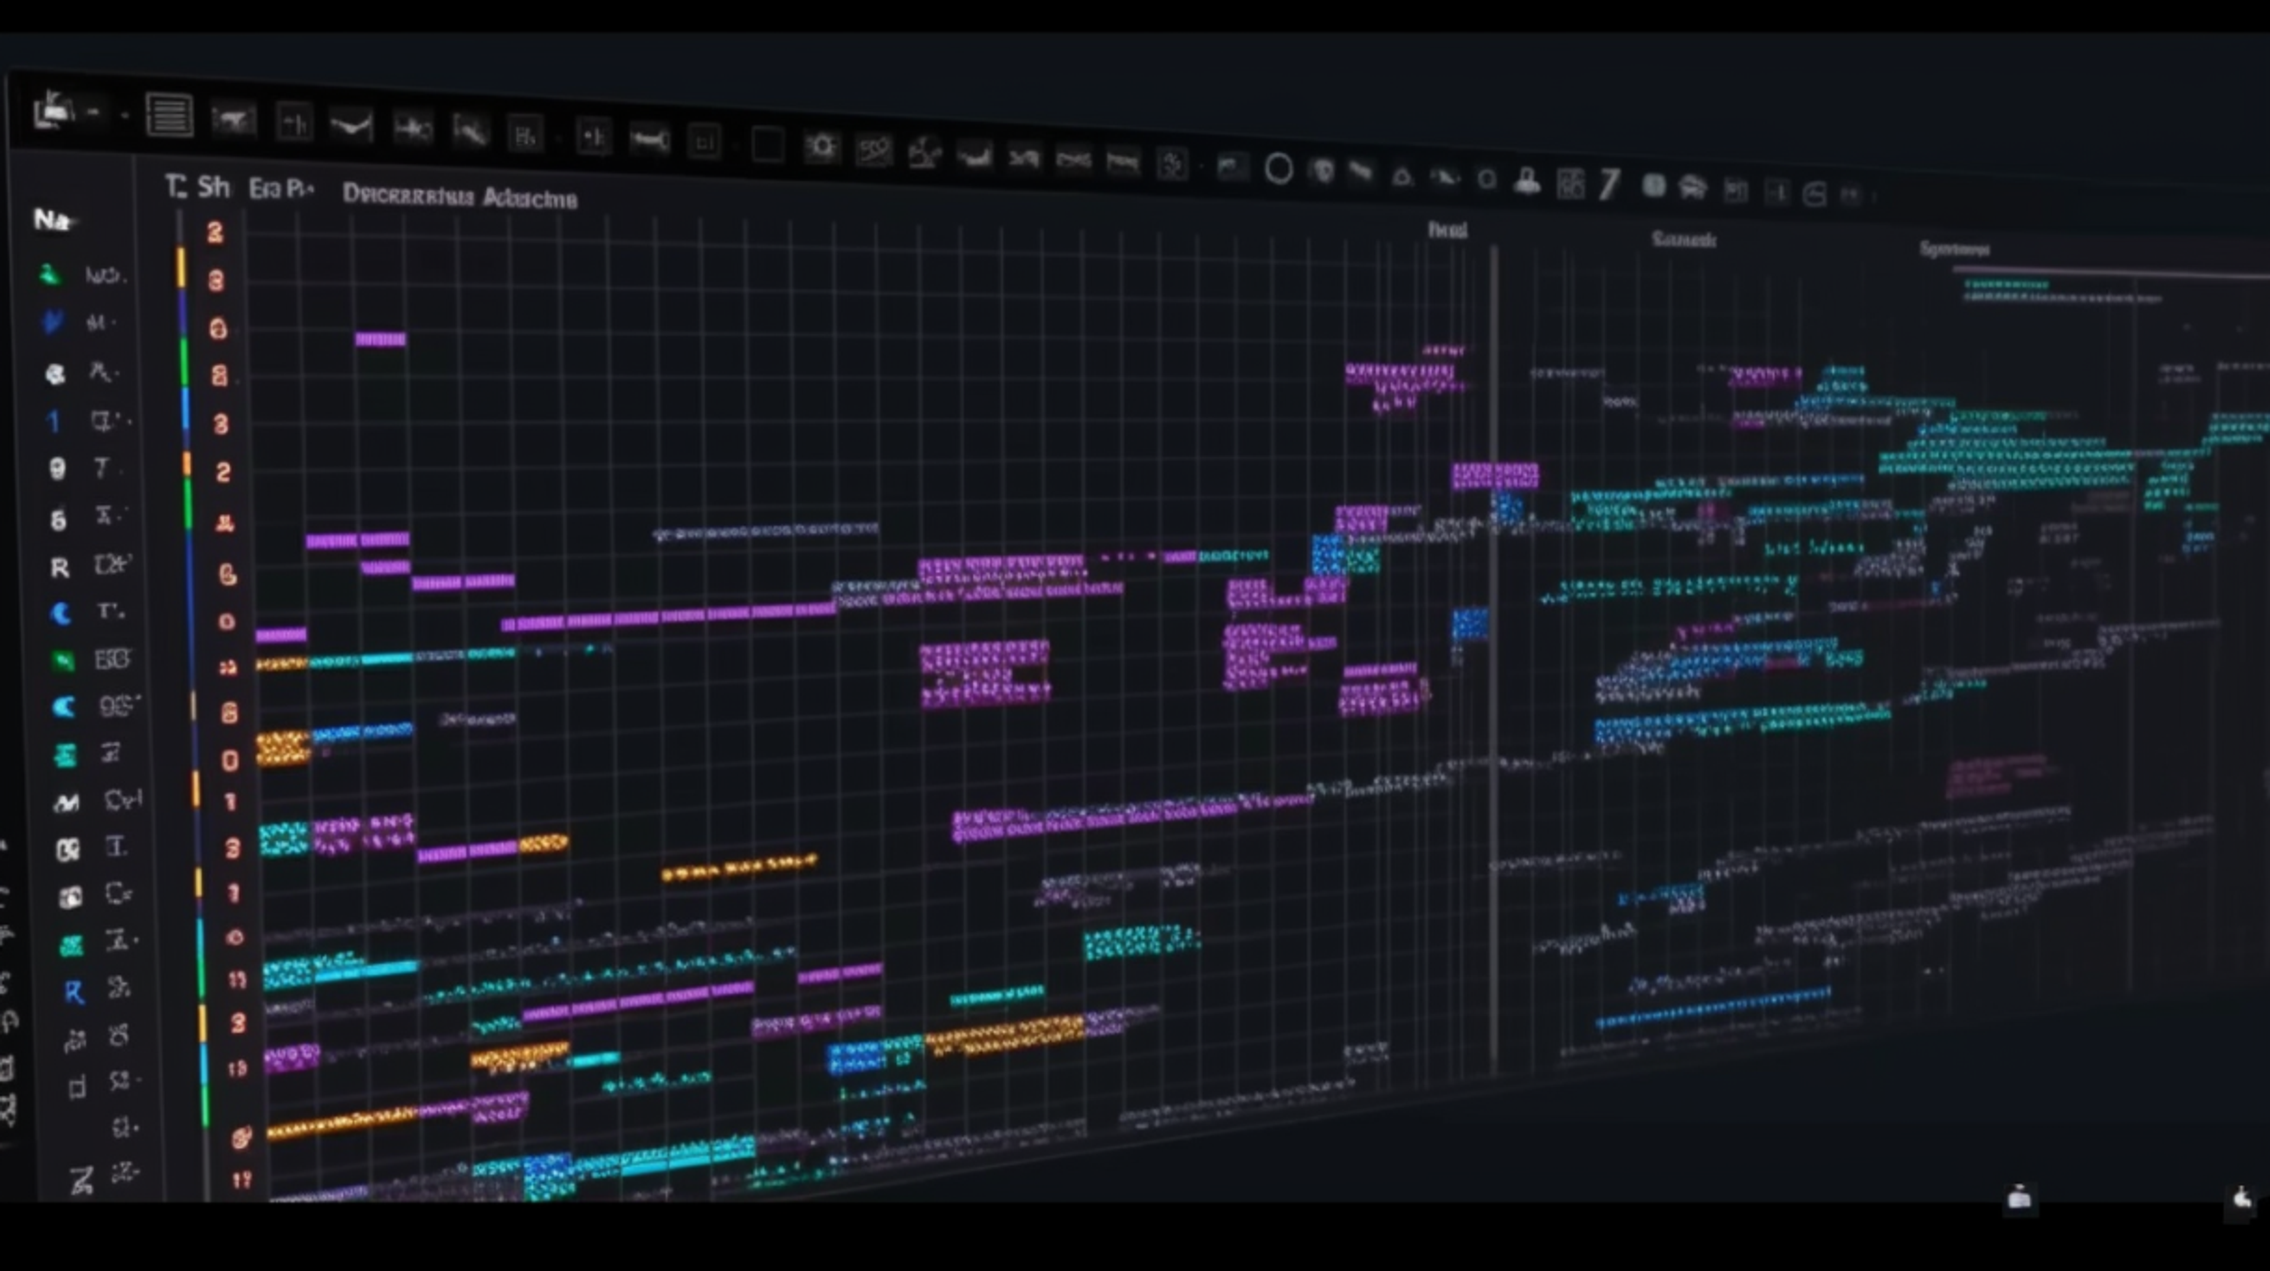The height and width of the screenshot is (1271, 2270).
Task: Toggle the blue crescent icon beside the T track
Action: (61, 614)
